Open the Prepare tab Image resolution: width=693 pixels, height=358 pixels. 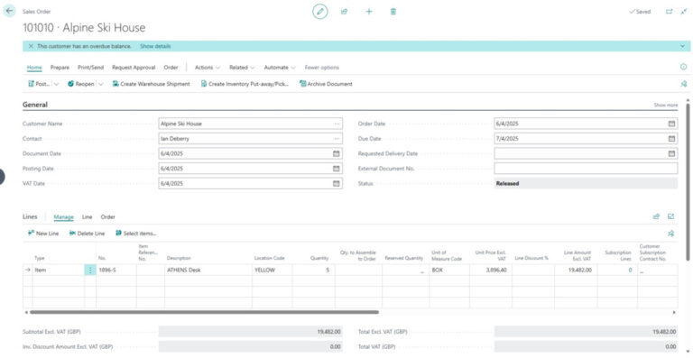point(60,68)
